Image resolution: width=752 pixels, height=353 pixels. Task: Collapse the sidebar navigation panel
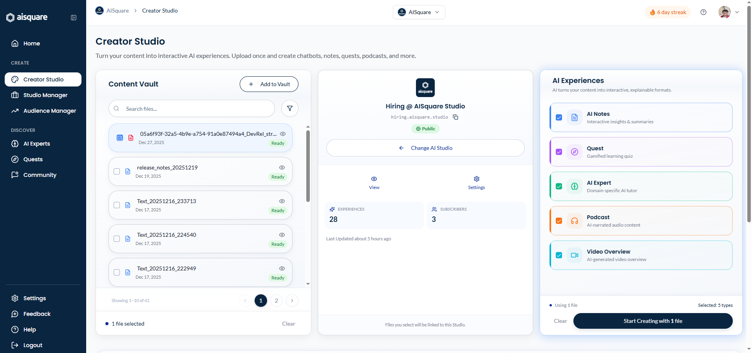(x=73, y=18)
